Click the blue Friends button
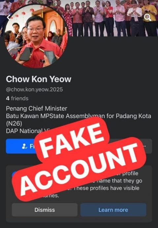This screenshot has width=158, height=228. pyautogui.click(x=22, y=146)
